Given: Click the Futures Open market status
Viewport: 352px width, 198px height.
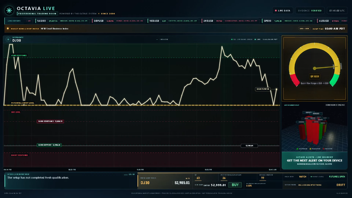Looking at the screenshot, I should pos(337,177).
